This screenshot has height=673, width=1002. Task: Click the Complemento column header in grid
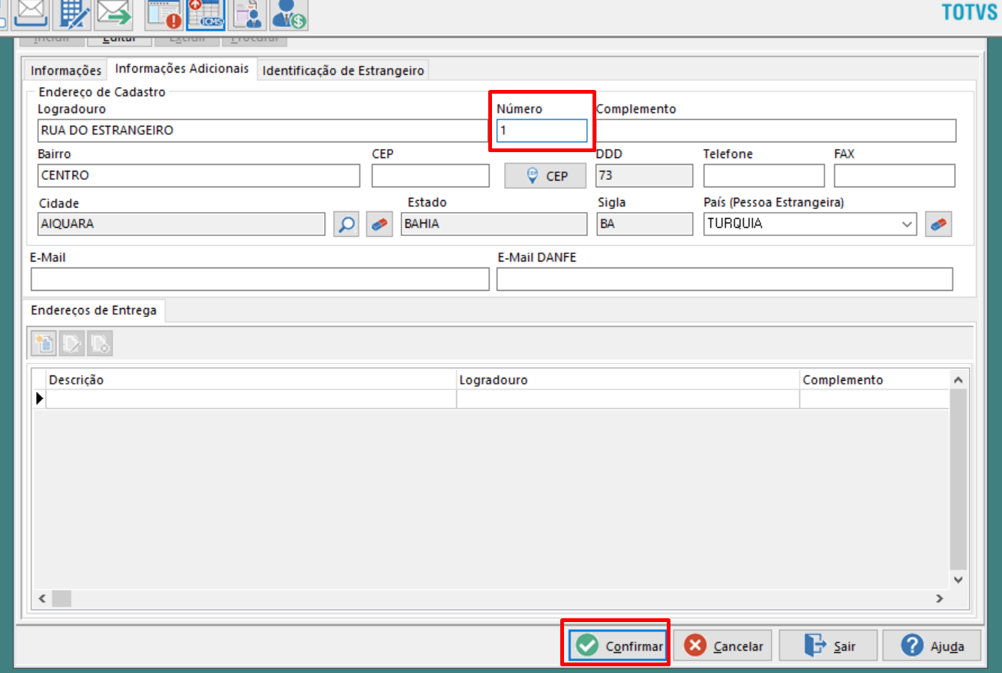(x=874, y=380)
